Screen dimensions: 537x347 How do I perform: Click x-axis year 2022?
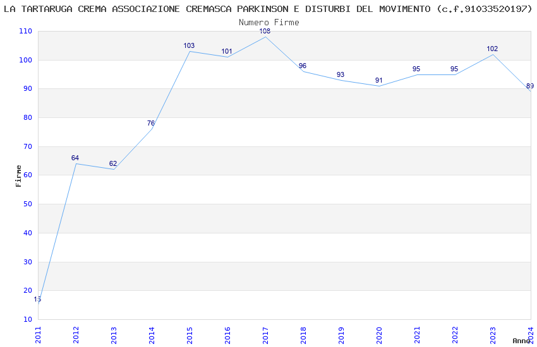pyautogui.click(x=455, y=336)
